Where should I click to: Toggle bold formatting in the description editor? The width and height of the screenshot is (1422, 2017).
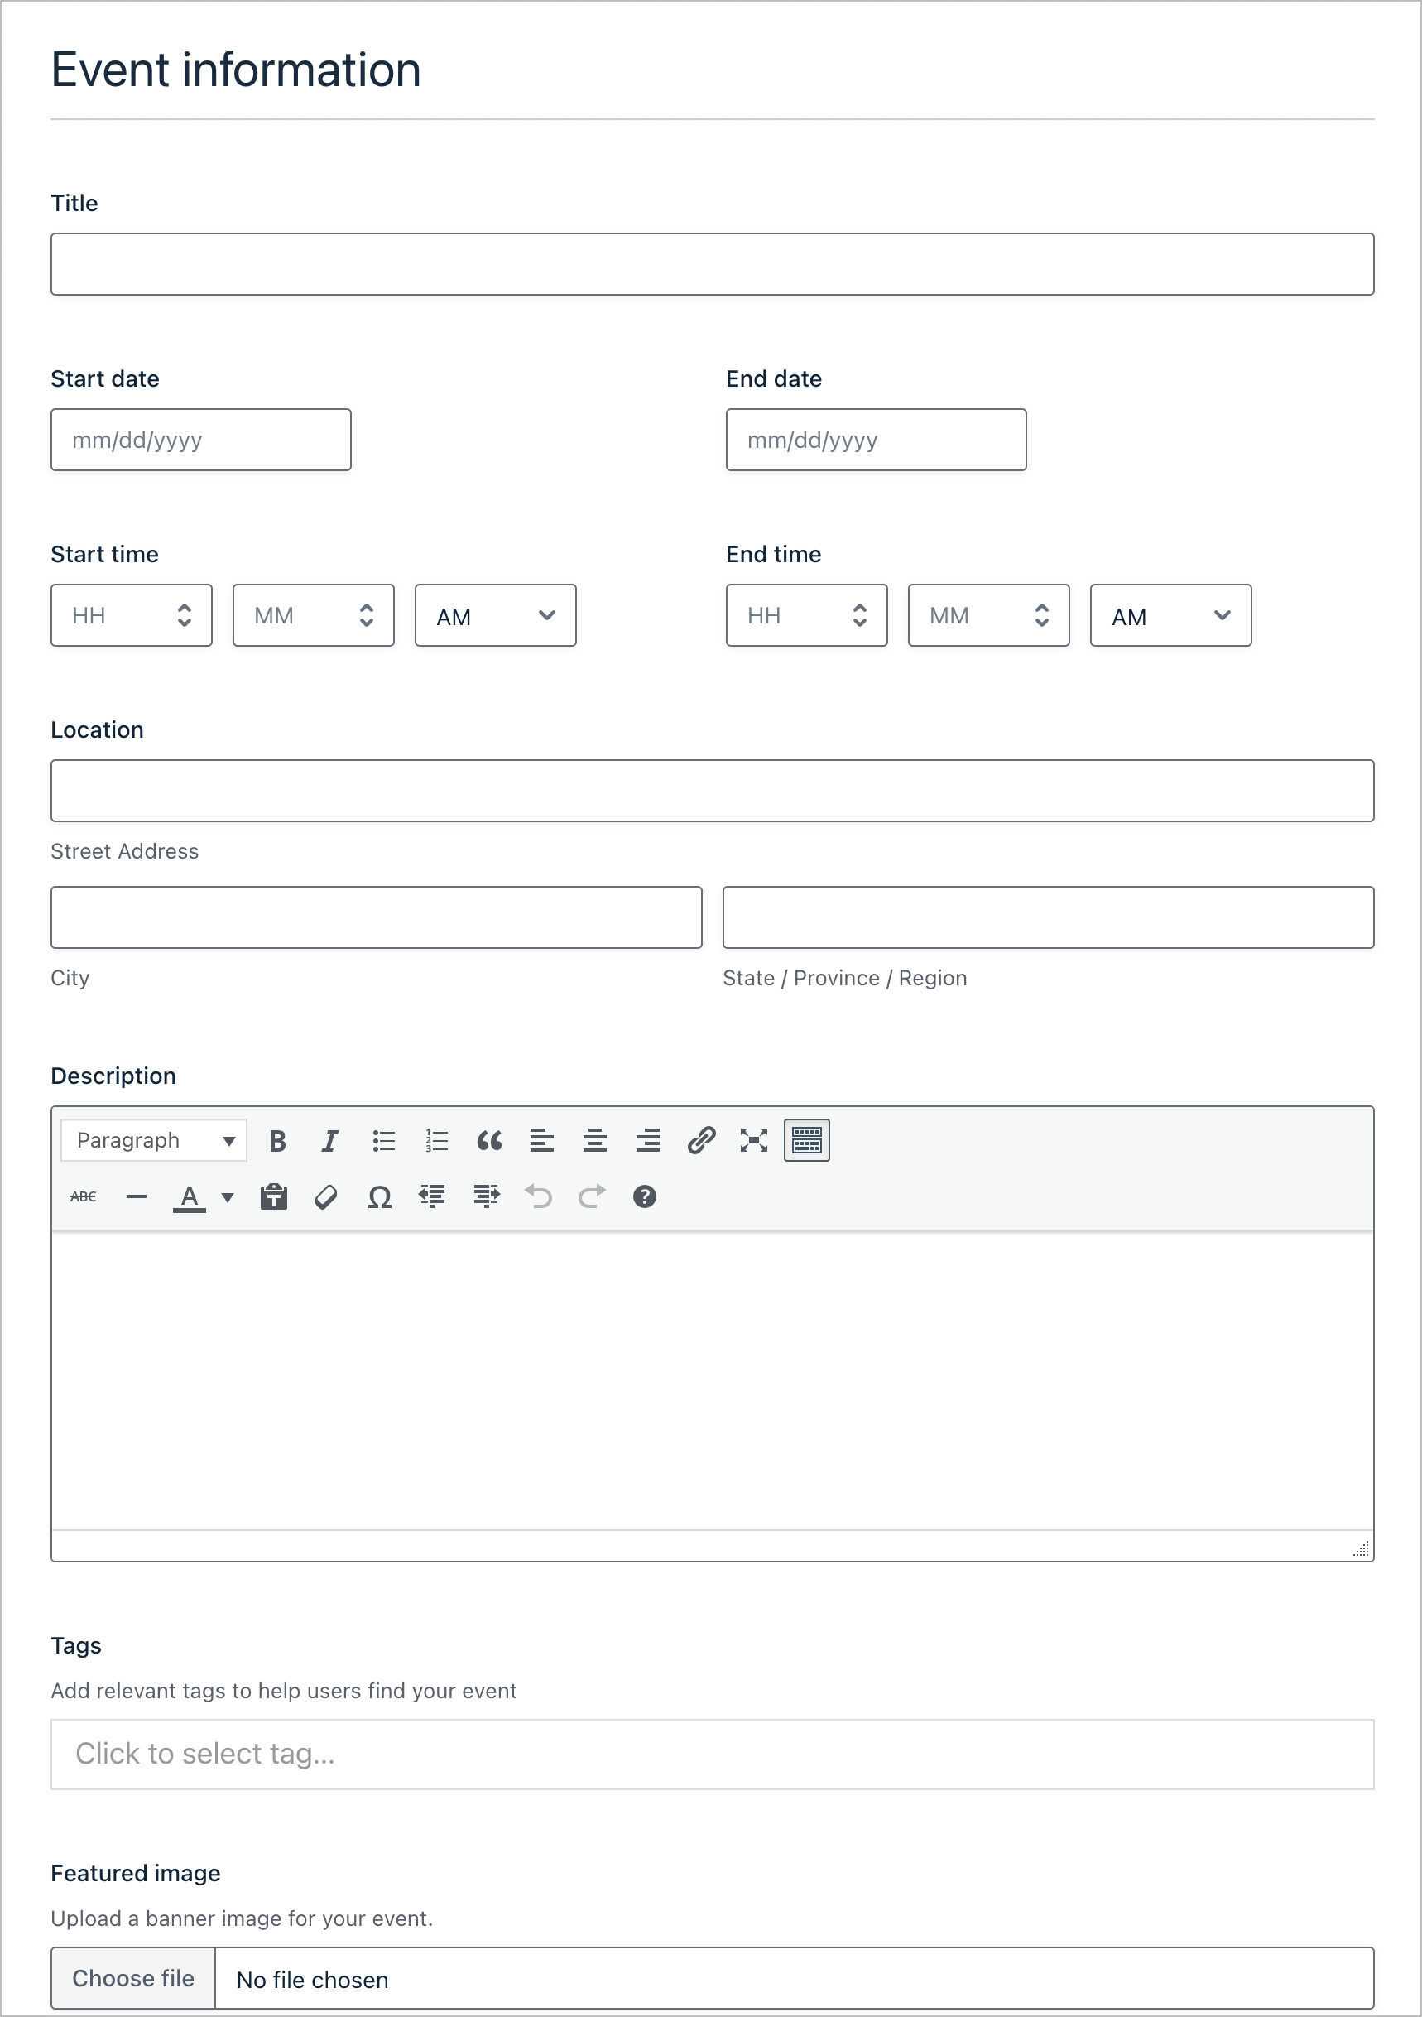coord(277,1140)
